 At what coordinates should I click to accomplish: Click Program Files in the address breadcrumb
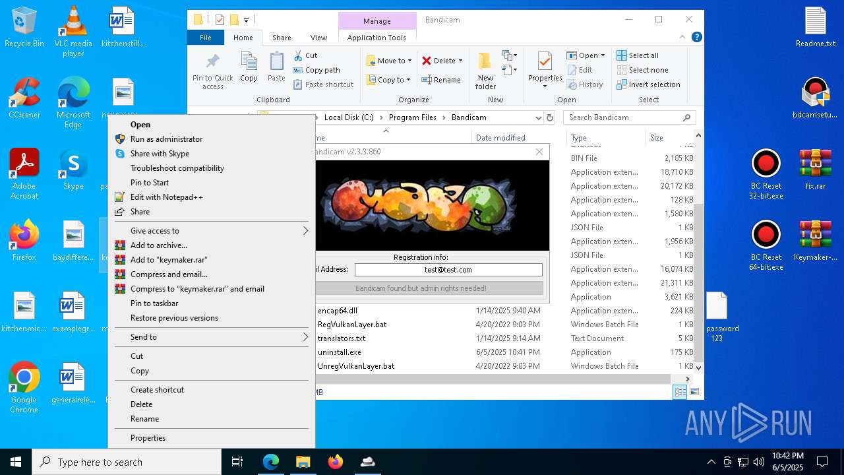click(413, 117)
